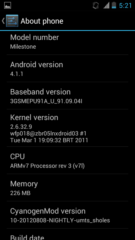Open the picture notification in status bar
This screenshot has width=135, height=240.
coord(8,5)
